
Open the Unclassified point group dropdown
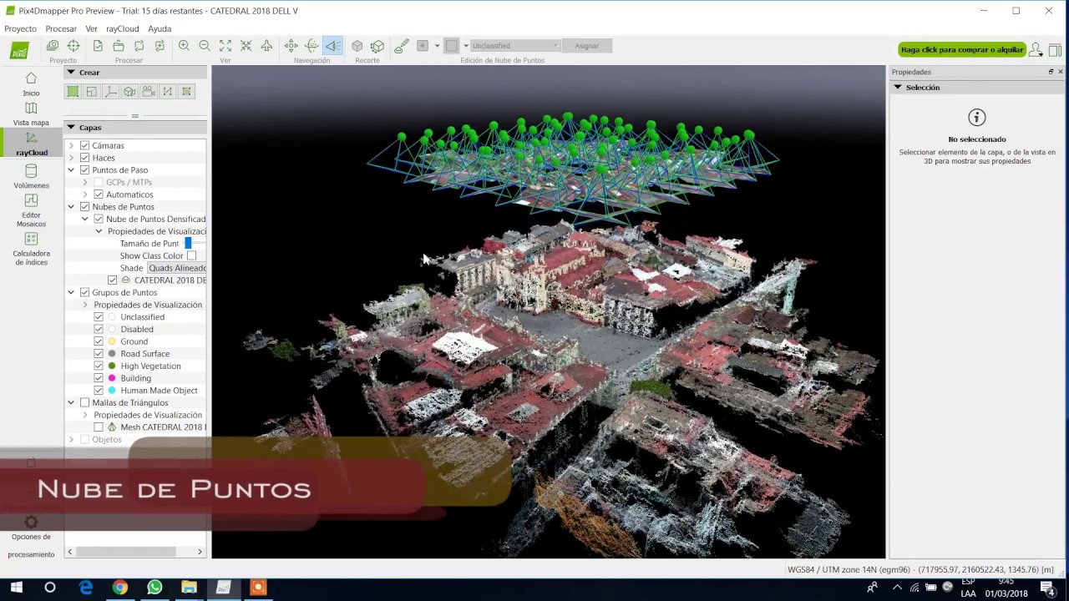pos(514,46)
